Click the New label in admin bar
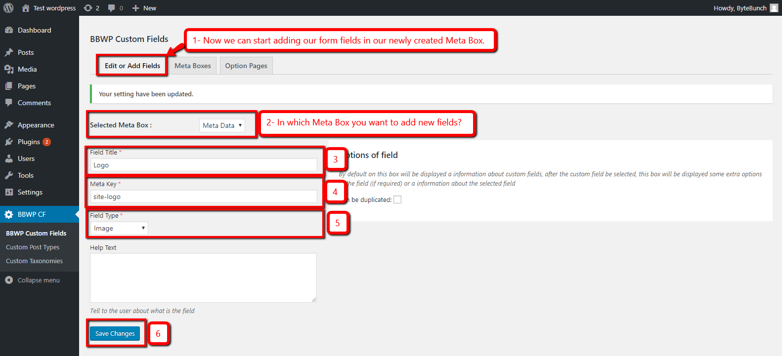Screen dimensions: 782x356 [x=150, y=8]
